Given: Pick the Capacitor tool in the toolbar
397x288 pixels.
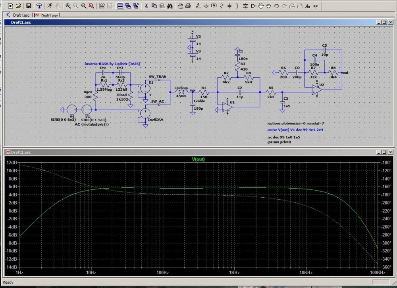Looking at the screenshot, I should click(229, 6).
